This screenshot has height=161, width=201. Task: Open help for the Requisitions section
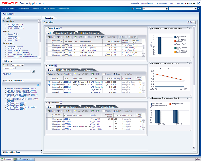click(61, 28)
